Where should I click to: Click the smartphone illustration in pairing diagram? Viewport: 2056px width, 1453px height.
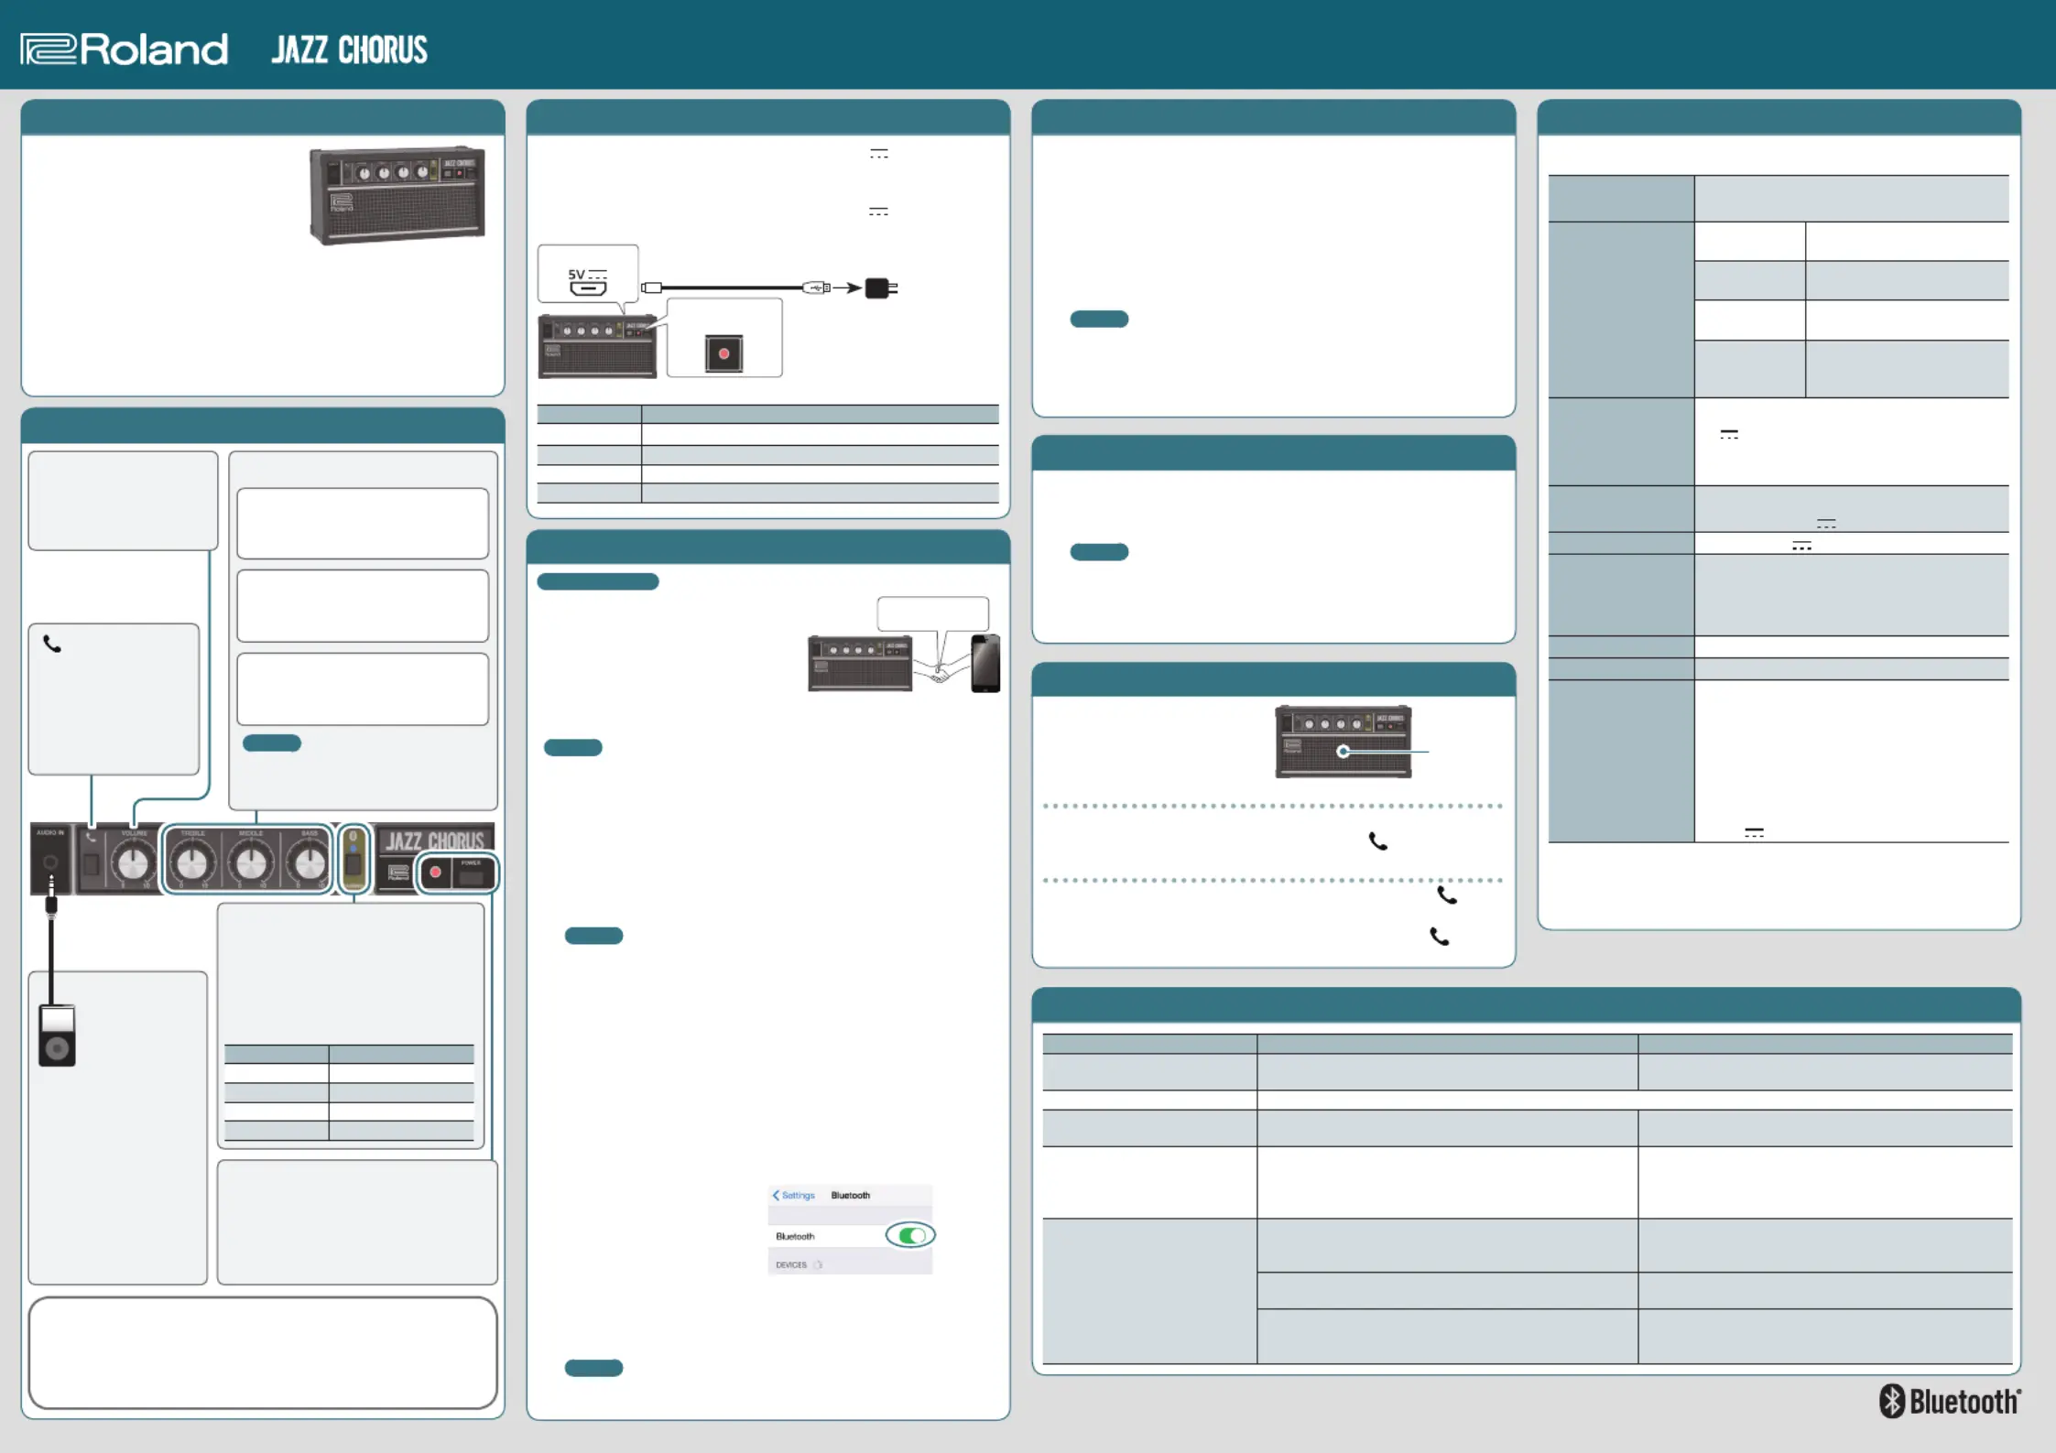tap(985, 663)
